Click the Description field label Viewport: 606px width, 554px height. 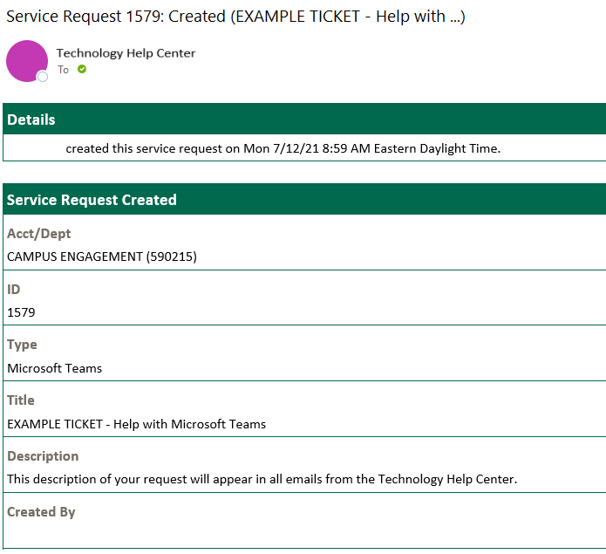coord(43,456)
